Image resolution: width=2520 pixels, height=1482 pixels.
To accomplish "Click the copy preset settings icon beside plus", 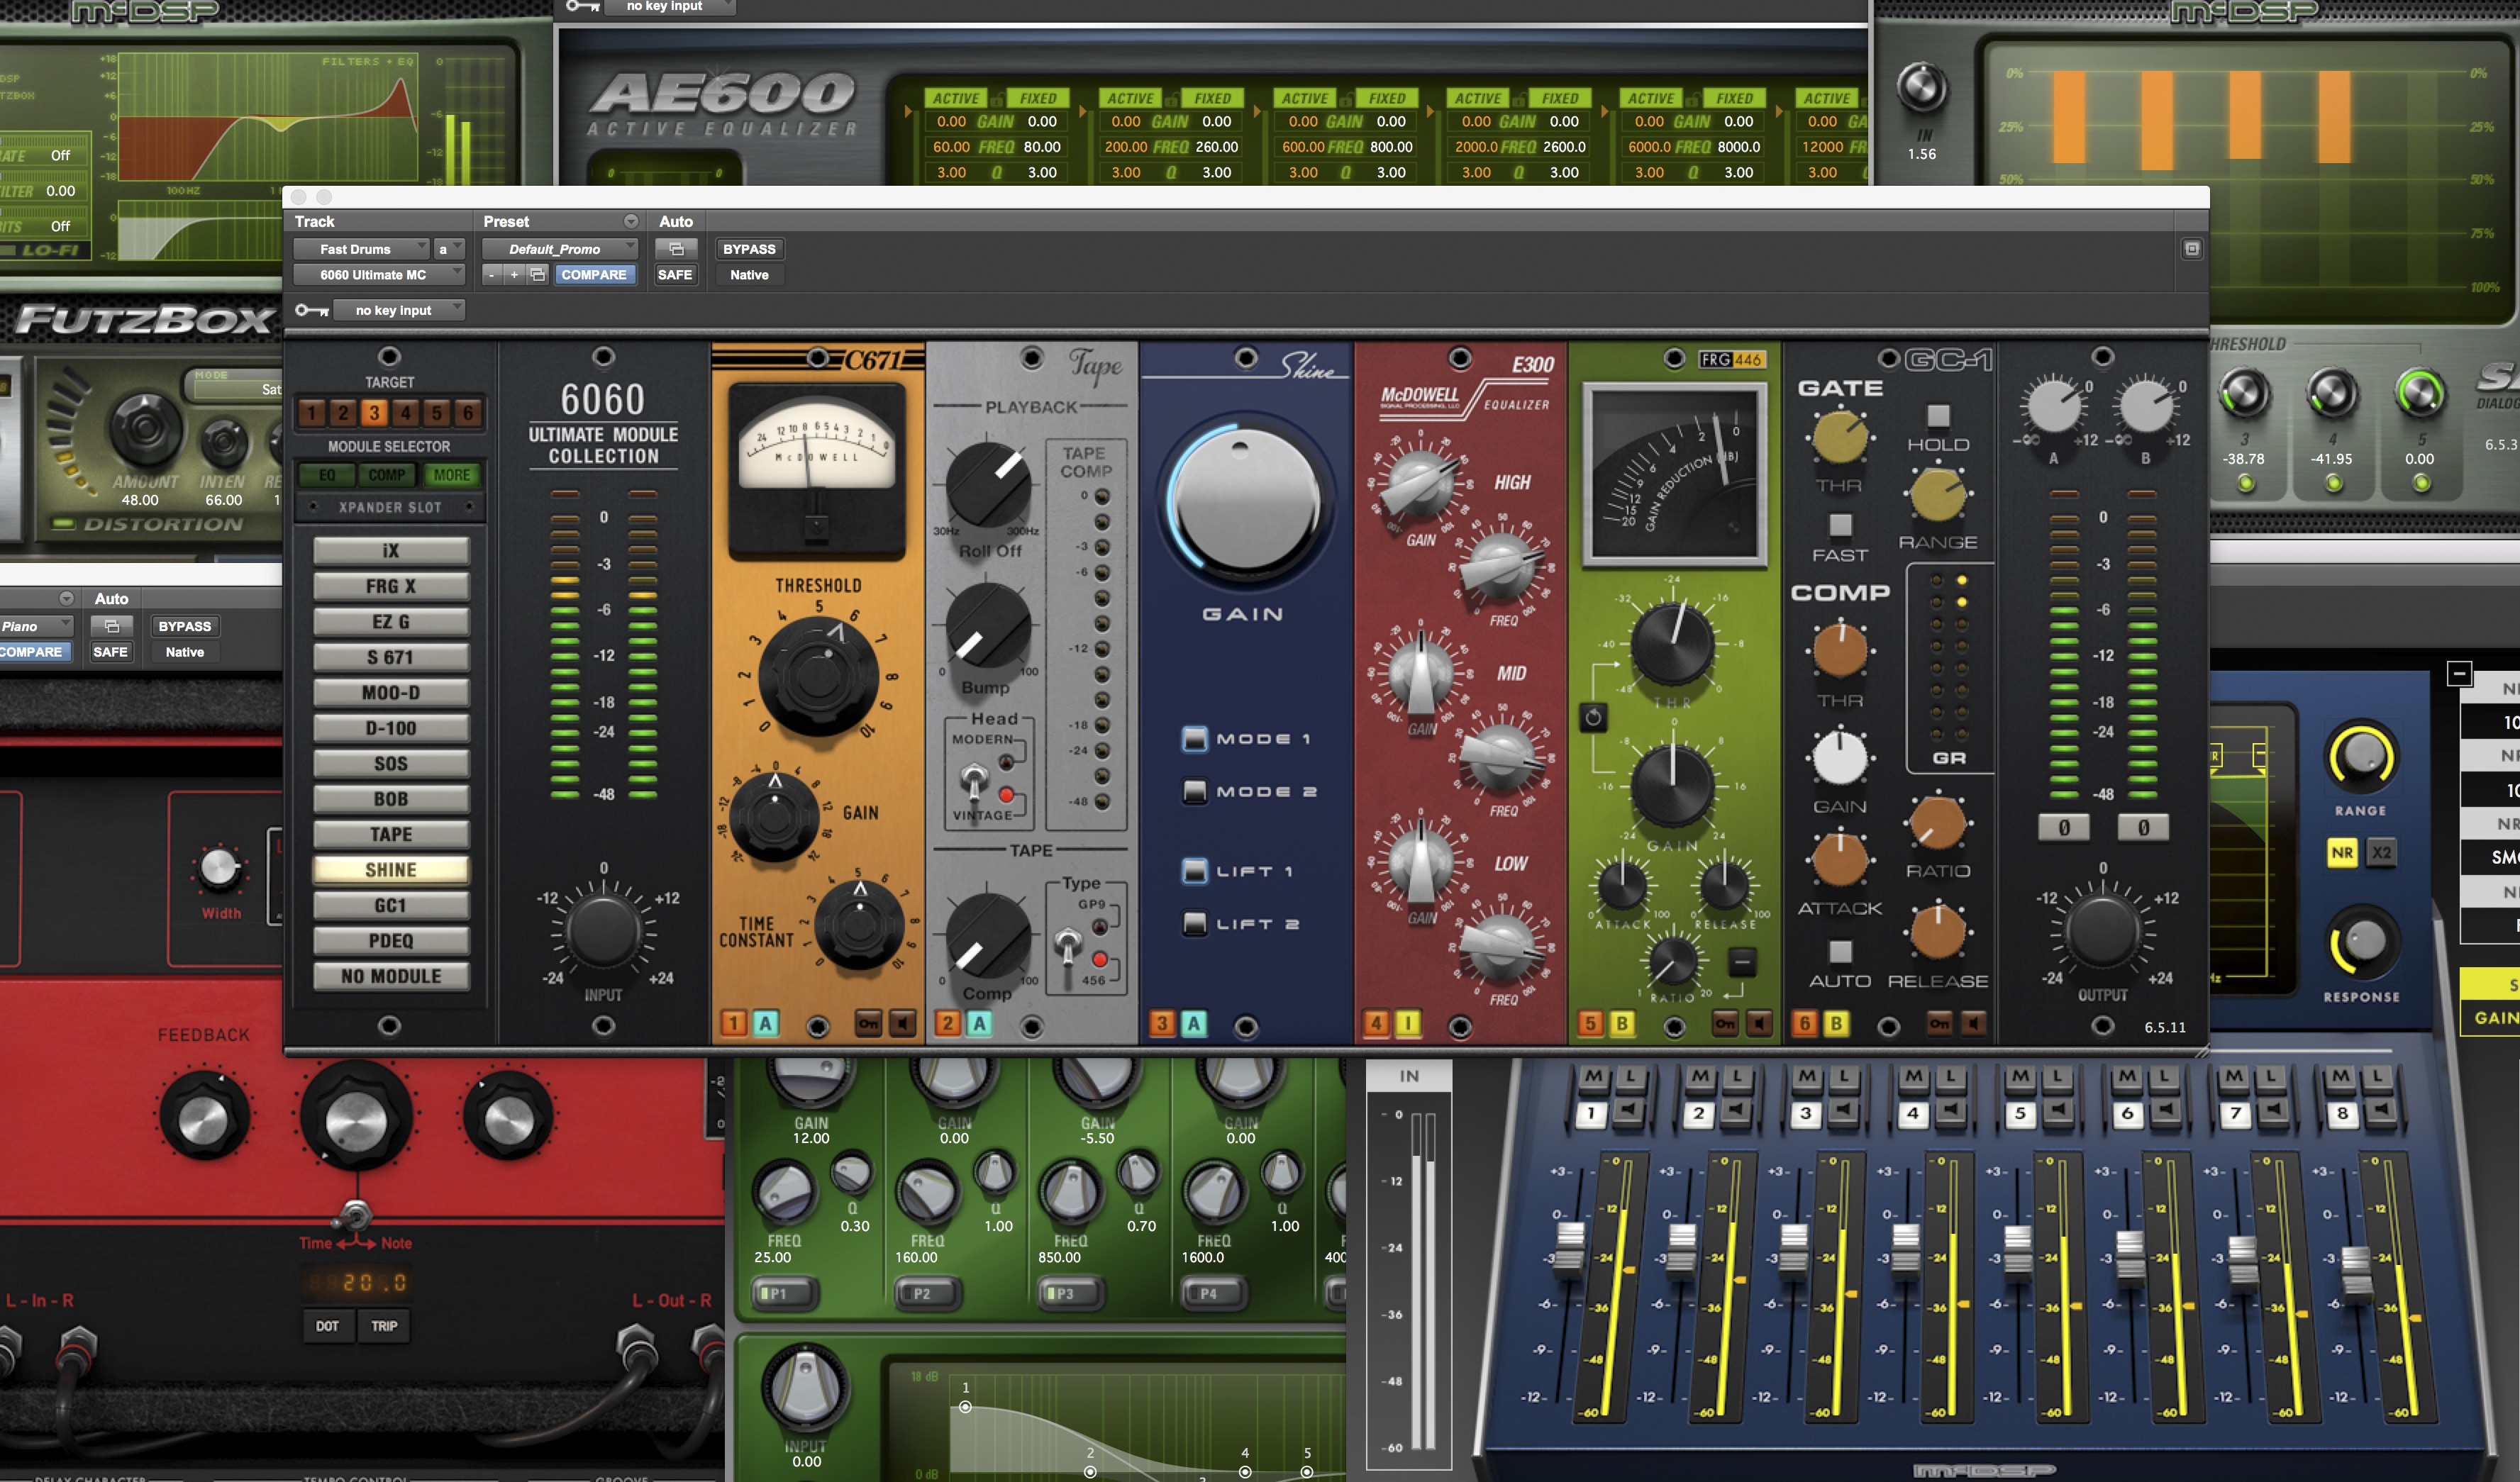I will [x=538, y=275].
